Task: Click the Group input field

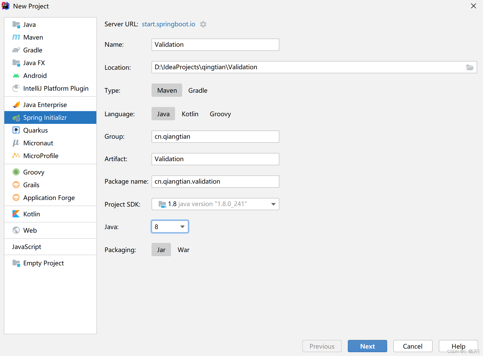Action: click(215, 137)
